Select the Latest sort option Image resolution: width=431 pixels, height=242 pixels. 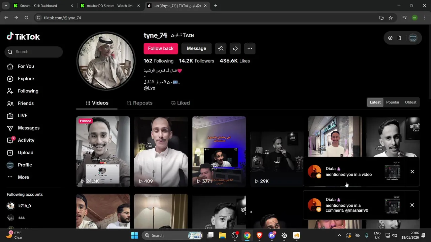click(375, 102)
